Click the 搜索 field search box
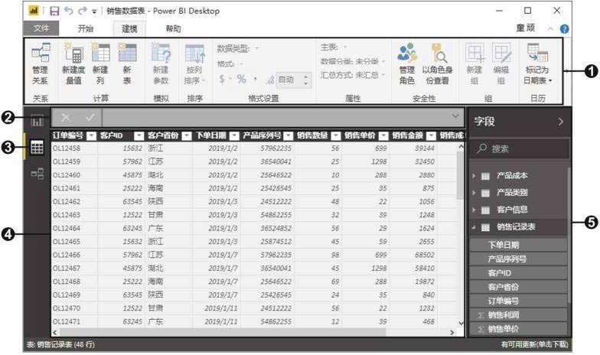Image resolution: width=600 pixels, height=355 pixels. pyautogui.click(x=519, y=148)
